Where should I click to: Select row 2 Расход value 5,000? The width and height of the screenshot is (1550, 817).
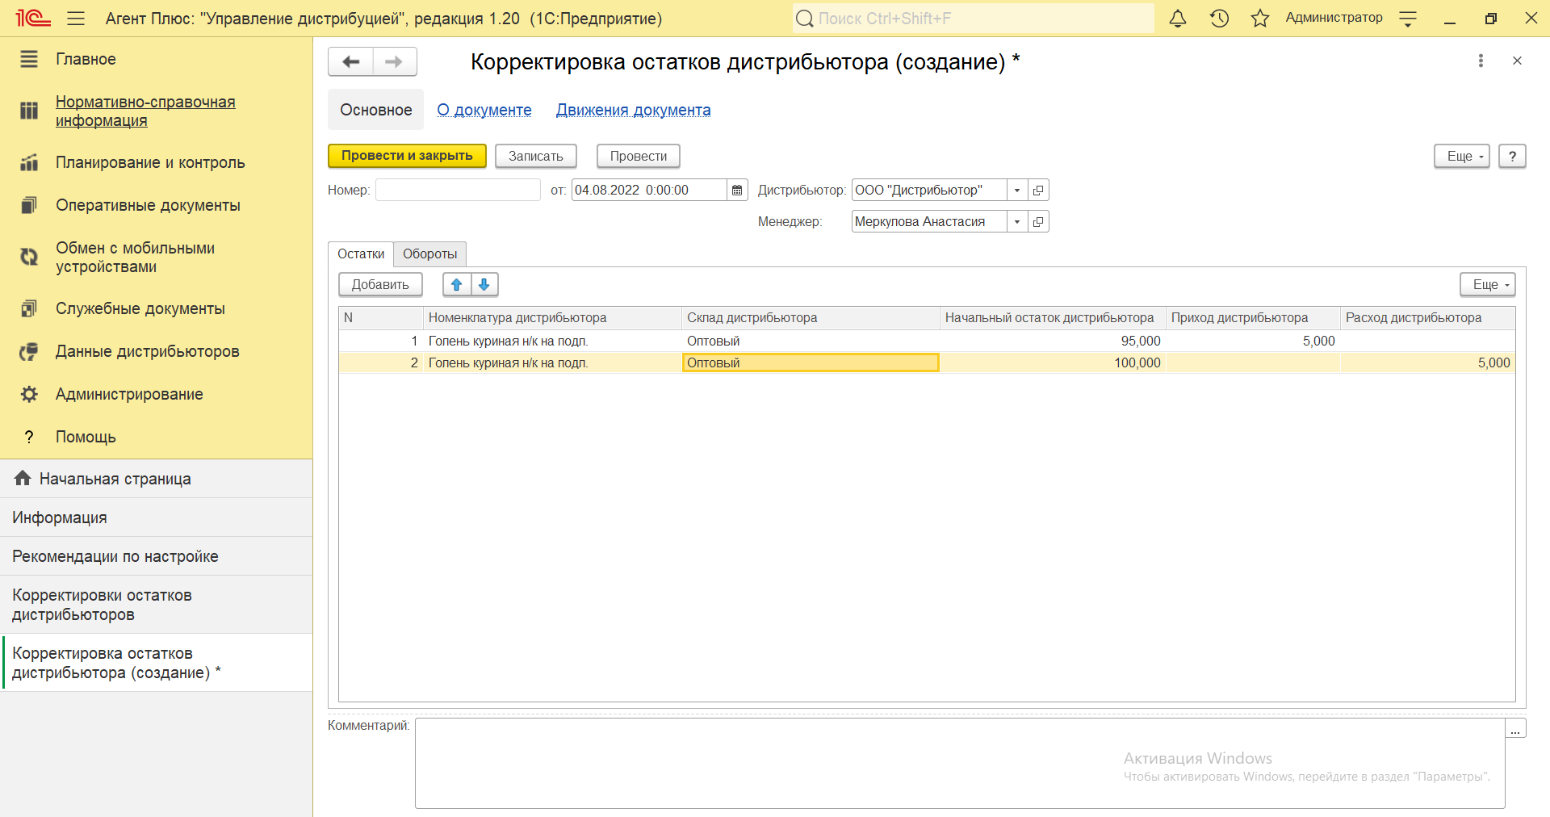pos(1427,362)
